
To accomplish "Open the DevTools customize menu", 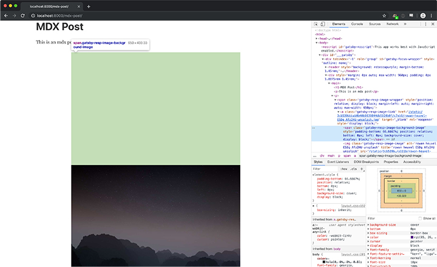I will (x=425, y=24).
